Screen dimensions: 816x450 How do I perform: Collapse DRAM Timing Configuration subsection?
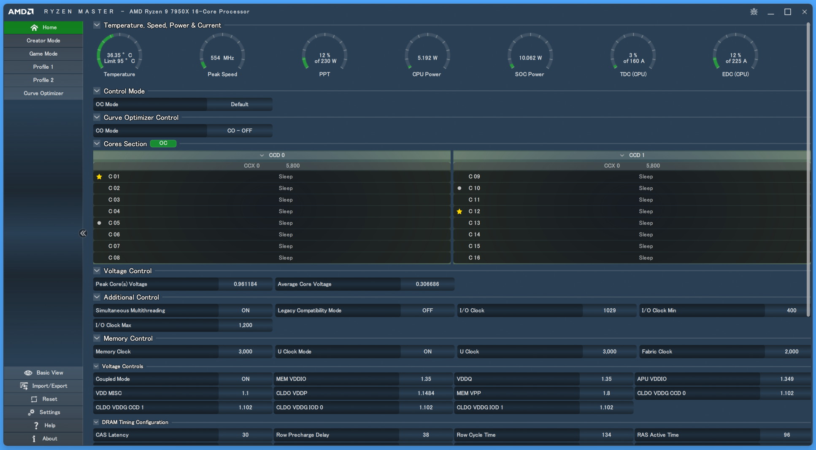(x=96, y=422)
